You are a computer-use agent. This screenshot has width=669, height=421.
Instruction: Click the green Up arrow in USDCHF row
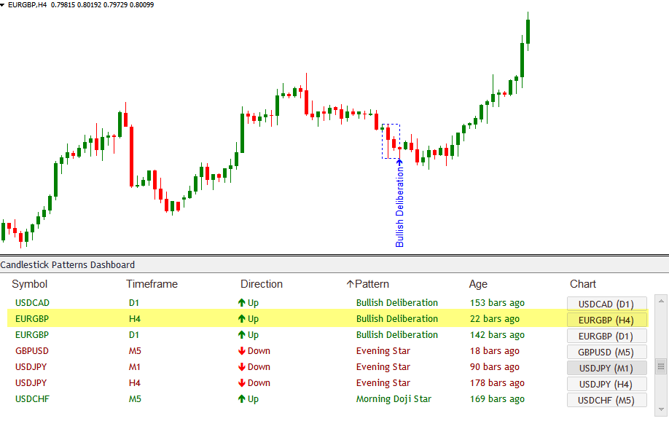pyautogui.click(x=242, y=399)
